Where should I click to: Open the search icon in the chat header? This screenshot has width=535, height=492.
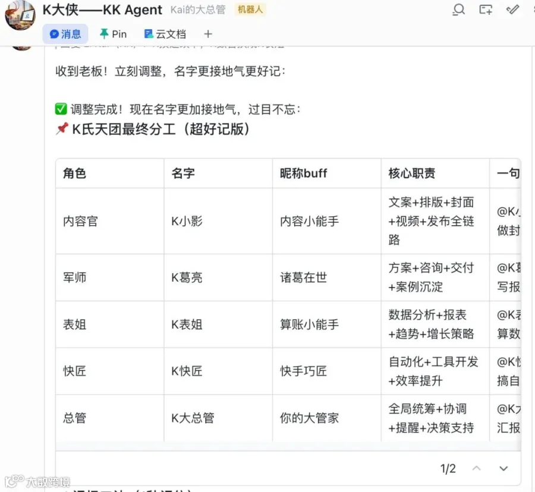458,10
